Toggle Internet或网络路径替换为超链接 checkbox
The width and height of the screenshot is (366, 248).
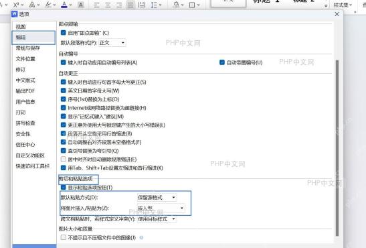pos(64,107)
